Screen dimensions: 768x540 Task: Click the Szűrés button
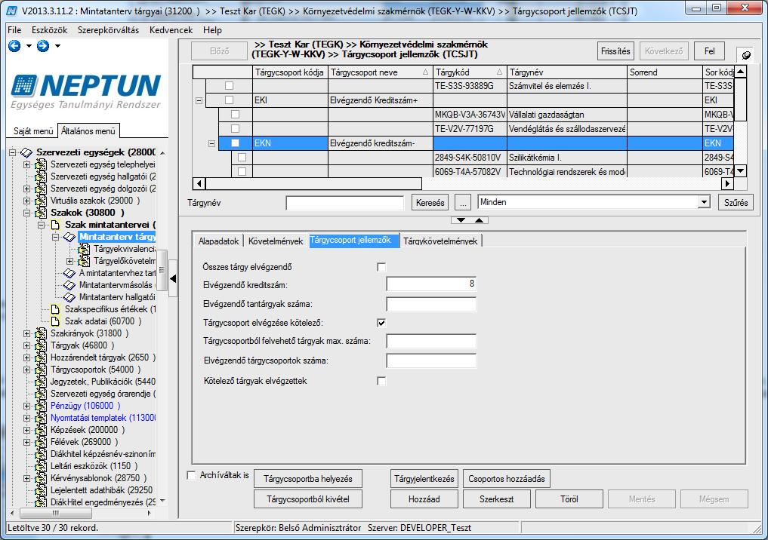pos(736,202)
